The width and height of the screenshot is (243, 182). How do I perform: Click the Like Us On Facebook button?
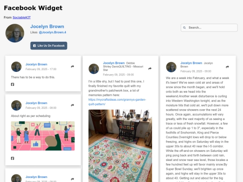(49, 46)
